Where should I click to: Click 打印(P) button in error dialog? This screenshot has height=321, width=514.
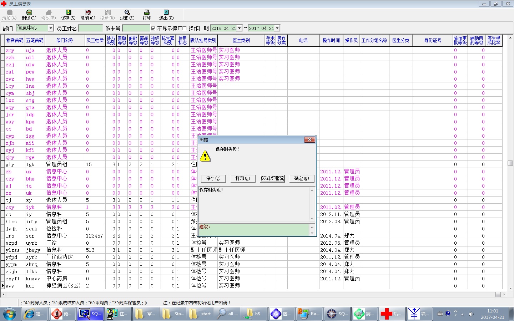coord(243,178)
